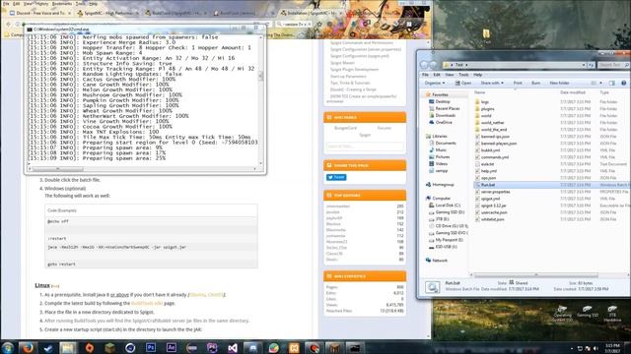Image resolution: width=631 pixels, height=354 pixels.
Task: Click Print in Explorer toolbar
Action: coord(518,83)
